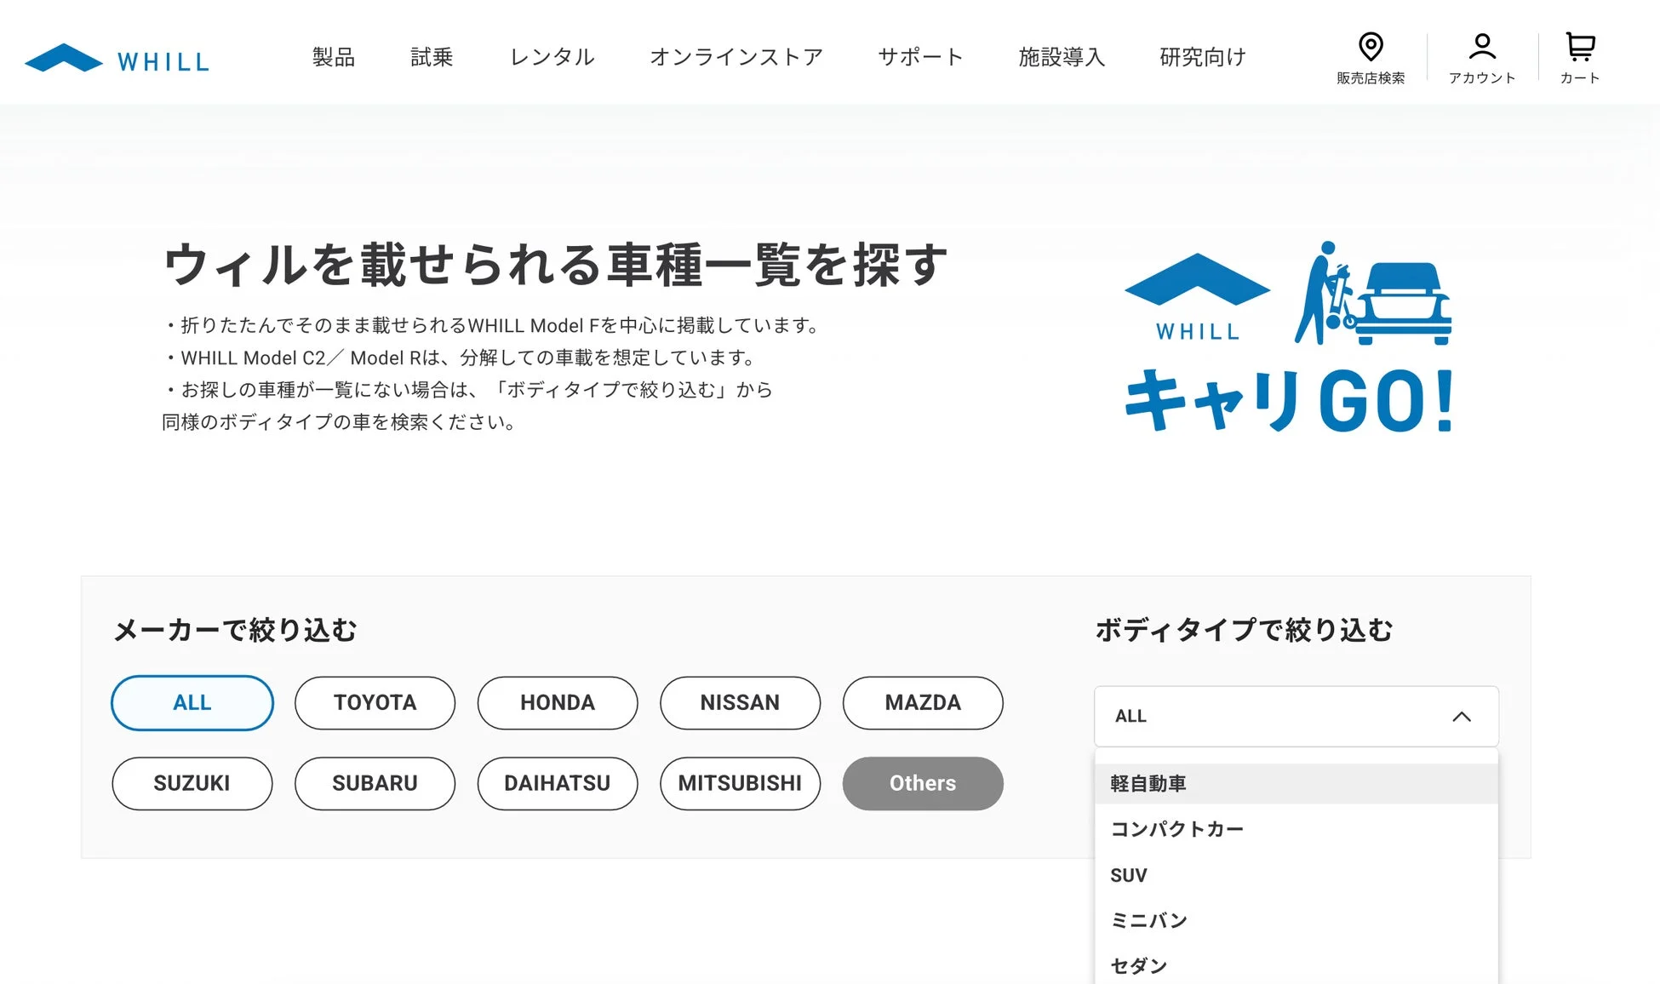
Task: Filter by SUZUKI manufacturer
Action: [x=192, y=783]
